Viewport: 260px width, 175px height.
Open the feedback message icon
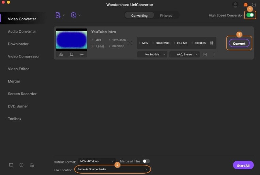pos(254,5)
